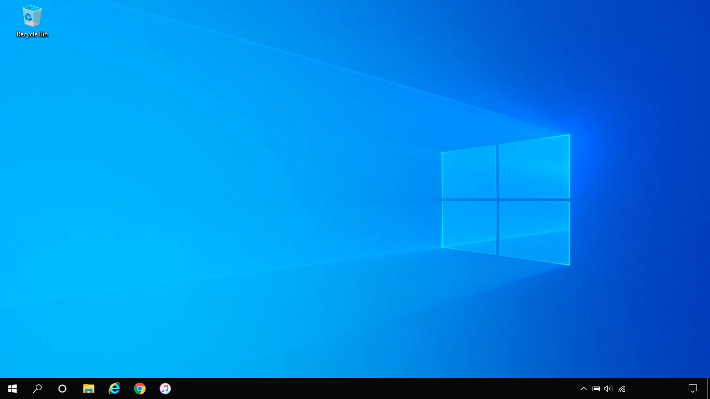Click the desktop wallpaper background
Viewport: 710px width, 399px height.
pyautogui.click(x=312, y=208)
